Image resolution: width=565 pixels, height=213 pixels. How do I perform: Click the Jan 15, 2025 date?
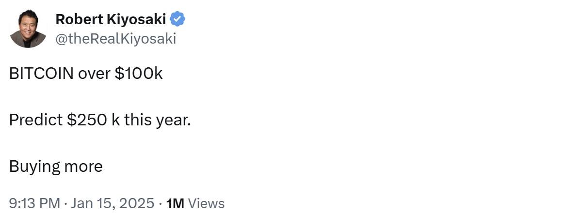[113, 203]
